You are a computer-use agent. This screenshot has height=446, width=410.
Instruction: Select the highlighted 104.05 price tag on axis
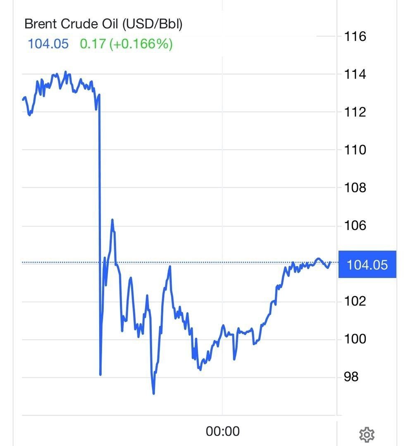point(367,264)
